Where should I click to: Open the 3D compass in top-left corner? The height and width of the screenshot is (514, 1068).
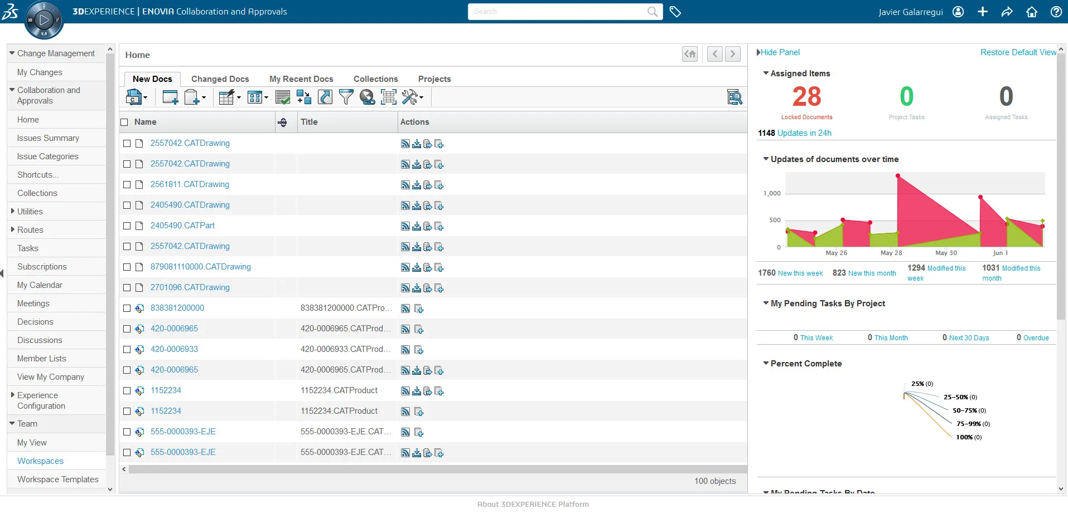44,20
